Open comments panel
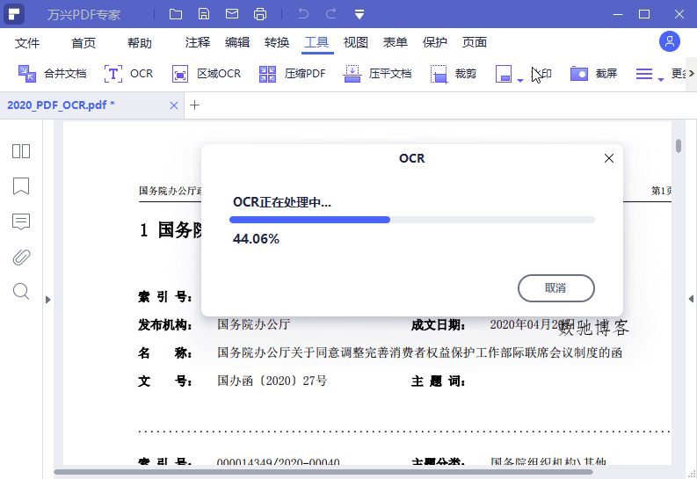This screenshot has width=697, height=479. [x=21, y=221]
